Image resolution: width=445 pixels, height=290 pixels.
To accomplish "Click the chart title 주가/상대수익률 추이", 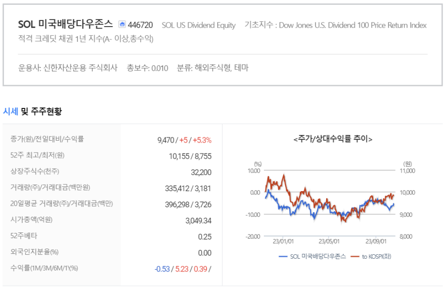I will 333,139.
